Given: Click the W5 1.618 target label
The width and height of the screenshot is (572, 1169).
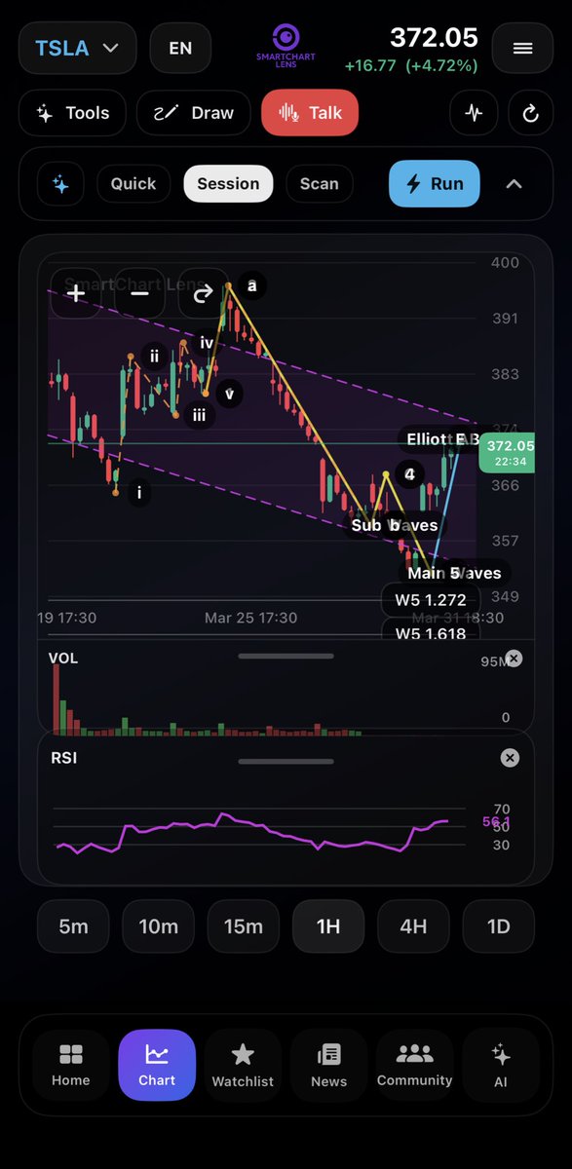Looking at the screenshot, I should (430, 630).
